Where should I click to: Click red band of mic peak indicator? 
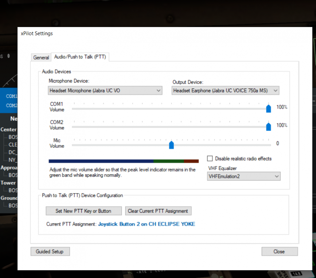(x=191, y=161)
